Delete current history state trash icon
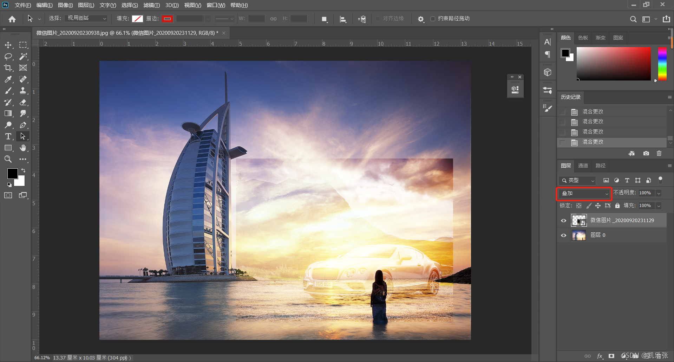674x362 pixels. pos(659,153)
